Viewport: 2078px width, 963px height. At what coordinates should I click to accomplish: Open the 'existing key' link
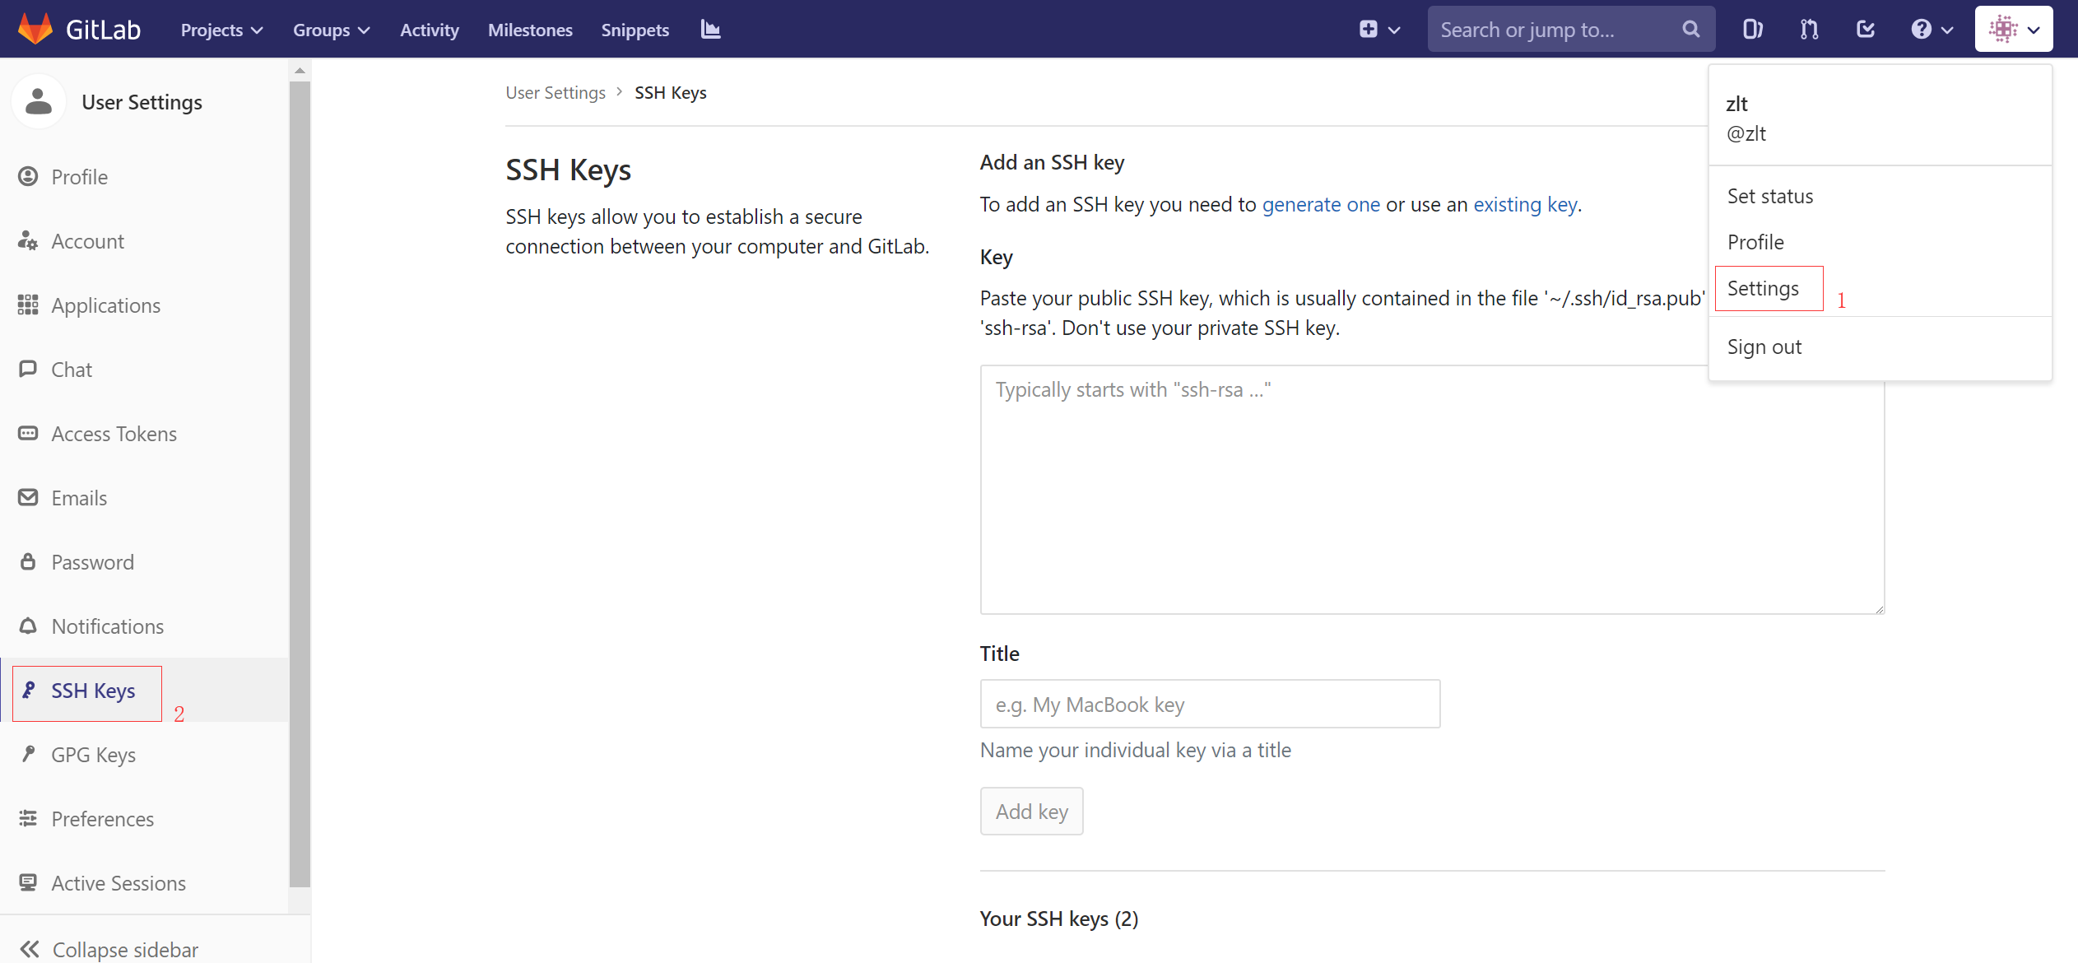pos(1525,204)
